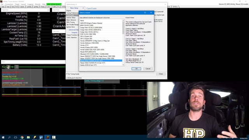Click wizard list vertical scrollbar thumb
The width and height of the screenshot is (249, 140).
(x=123, y=28)
